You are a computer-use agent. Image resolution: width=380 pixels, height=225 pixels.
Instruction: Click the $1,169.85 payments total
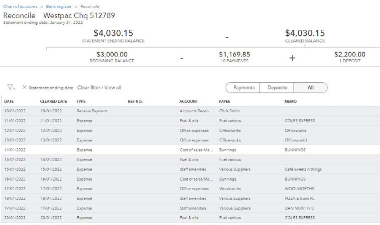point(234,54)
